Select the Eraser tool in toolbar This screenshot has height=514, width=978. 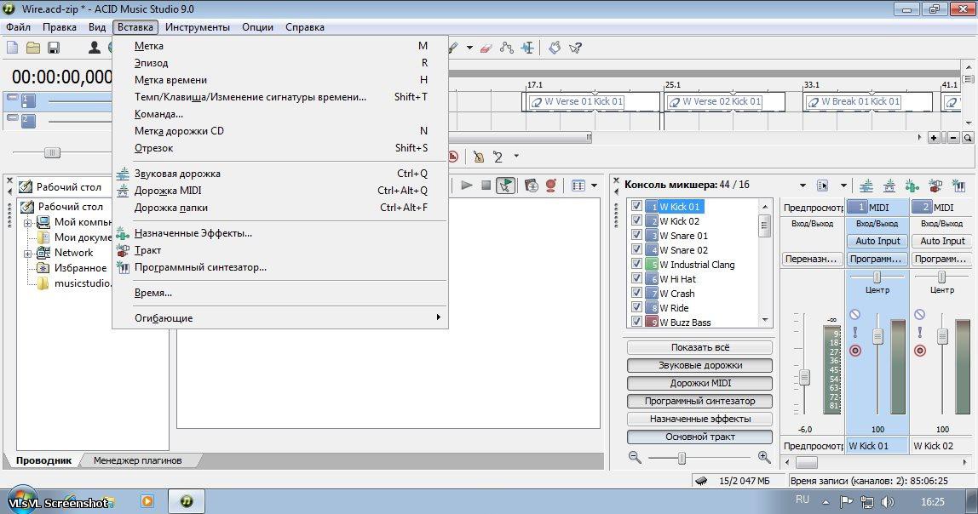(486, 48)
